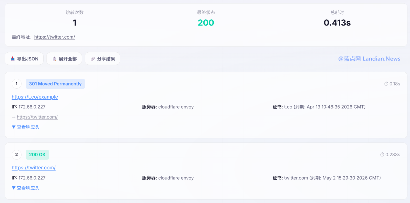Click the stopwatch icon beside 0.233s
The height and width of the screenshot is (203, 410).
click(382, 154)
